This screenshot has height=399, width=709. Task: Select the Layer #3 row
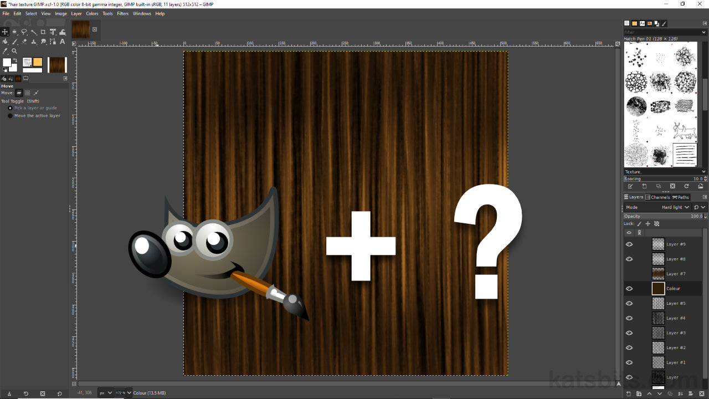pyautogui.click(x=663, y=333)
